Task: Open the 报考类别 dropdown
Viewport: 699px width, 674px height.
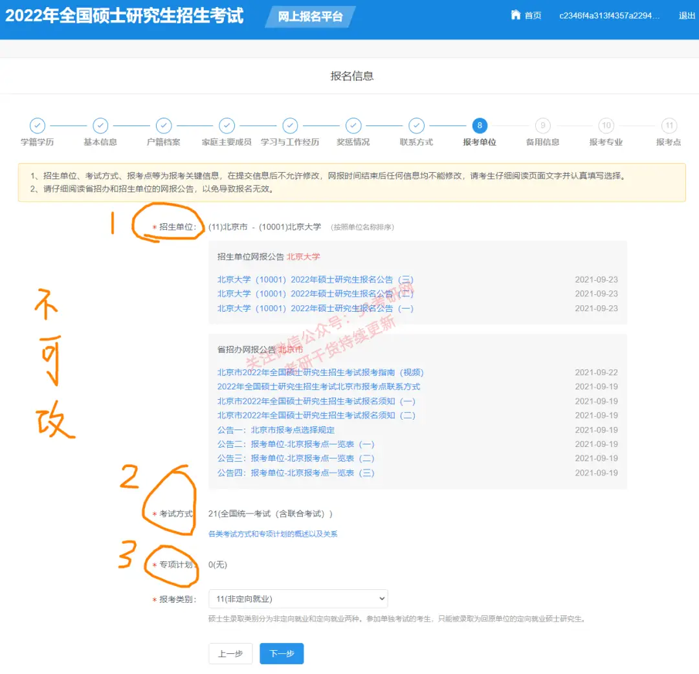Action: pyautogui.click(x=298, y=599)
